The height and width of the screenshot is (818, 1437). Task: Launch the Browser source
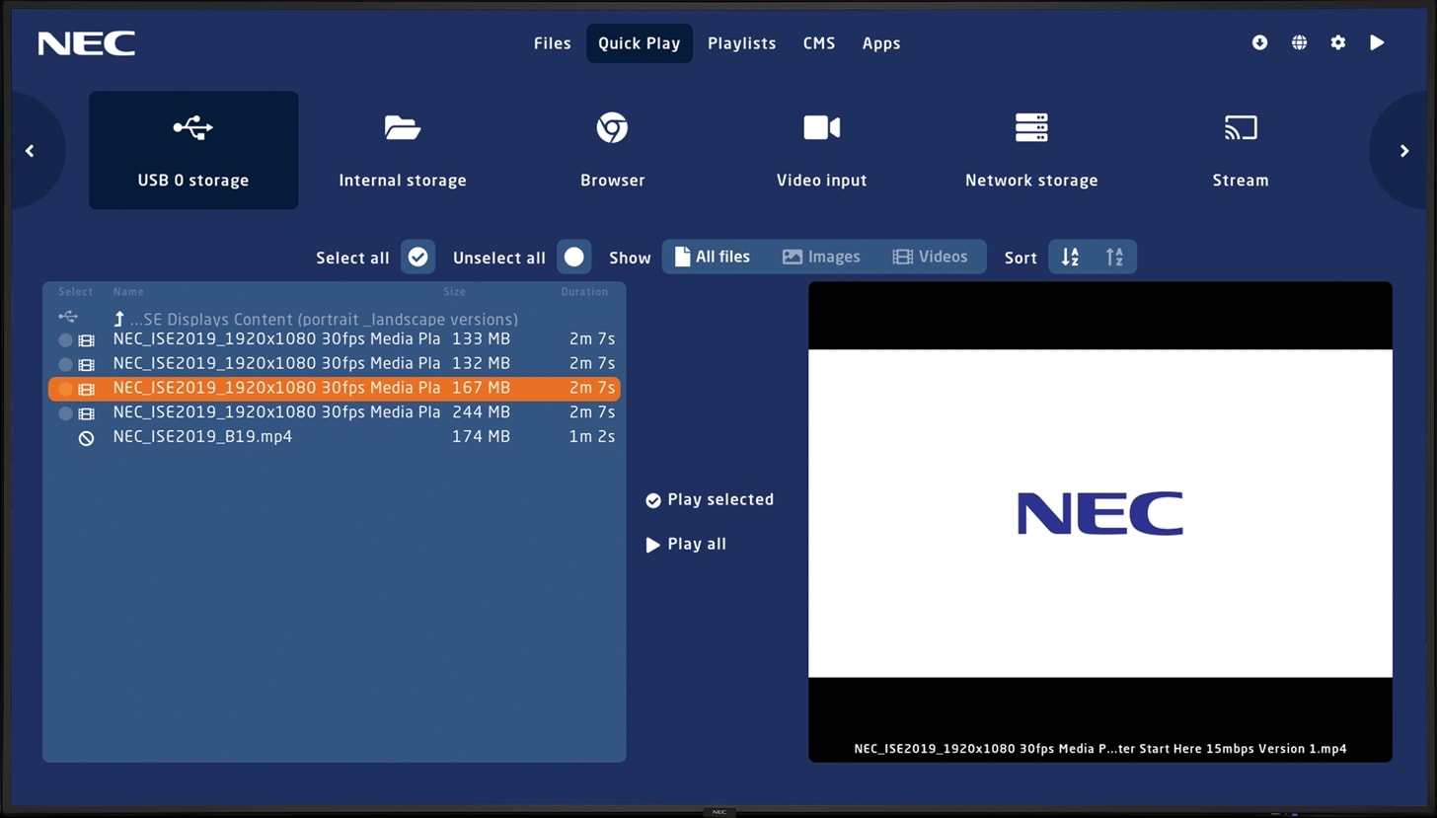[612, 150]
